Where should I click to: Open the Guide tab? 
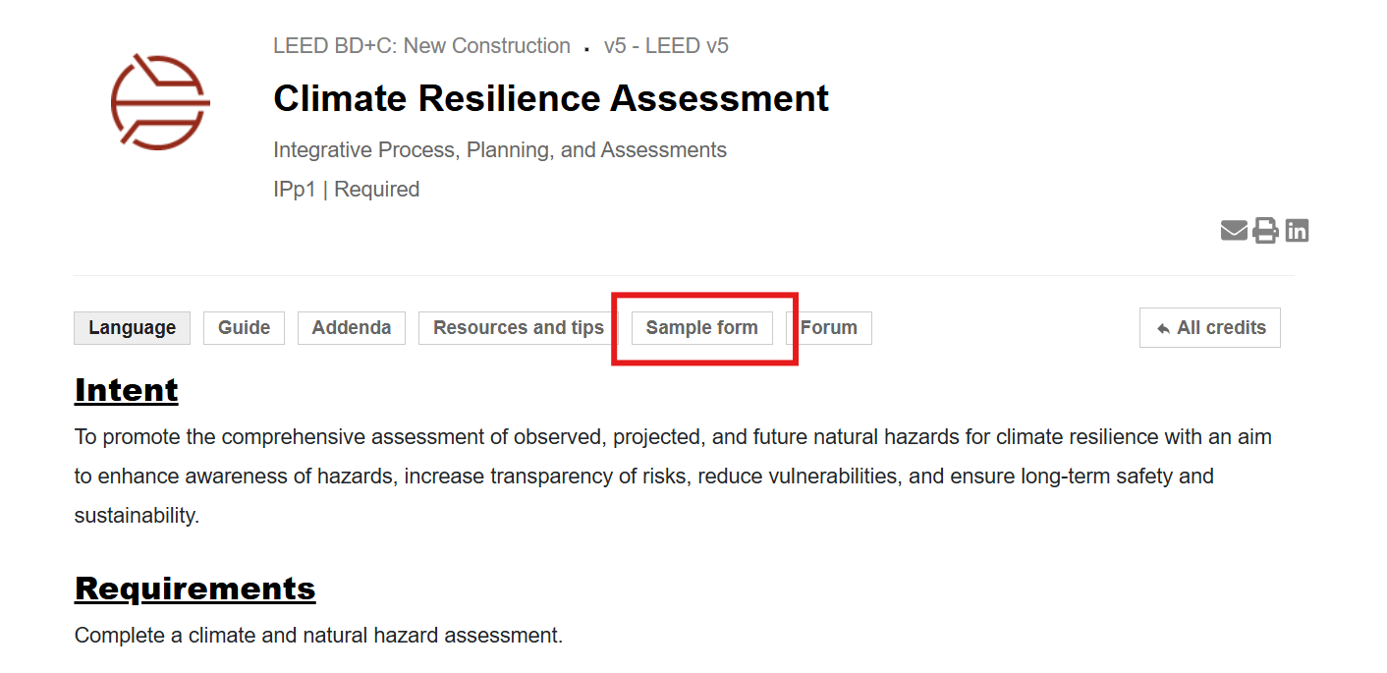click(244, 328)
